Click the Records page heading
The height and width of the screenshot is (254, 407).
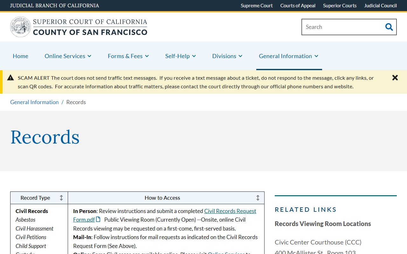[x=45, y=137]
